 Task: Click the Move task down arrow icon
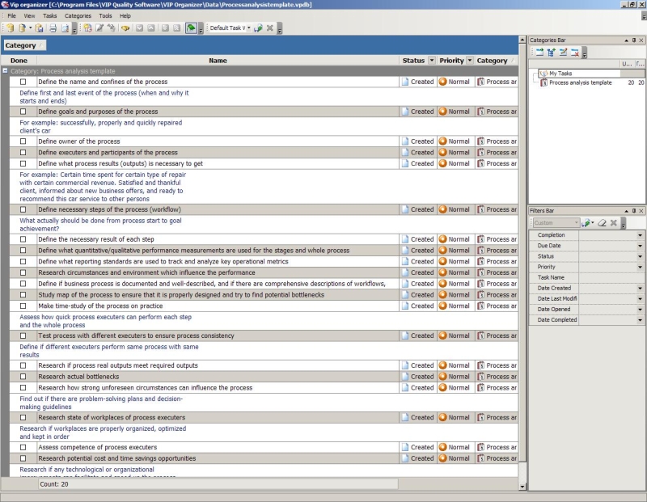139,28
